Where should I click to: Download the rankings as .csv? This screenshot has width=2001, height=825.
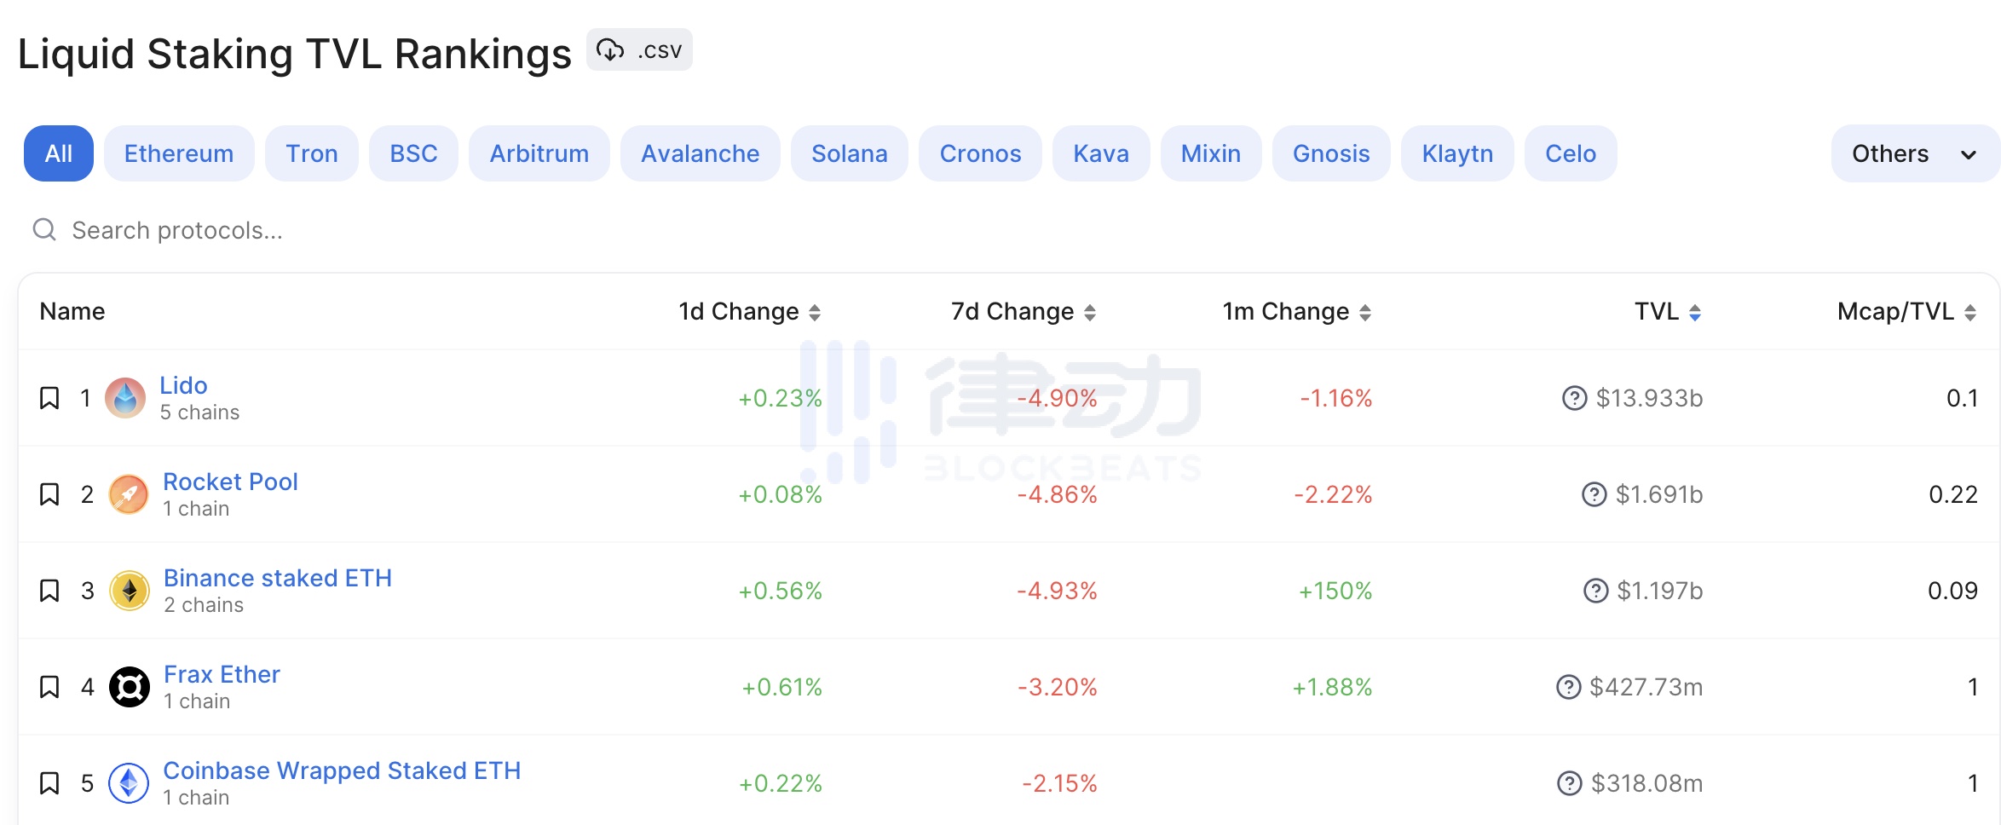coord(639,50)
